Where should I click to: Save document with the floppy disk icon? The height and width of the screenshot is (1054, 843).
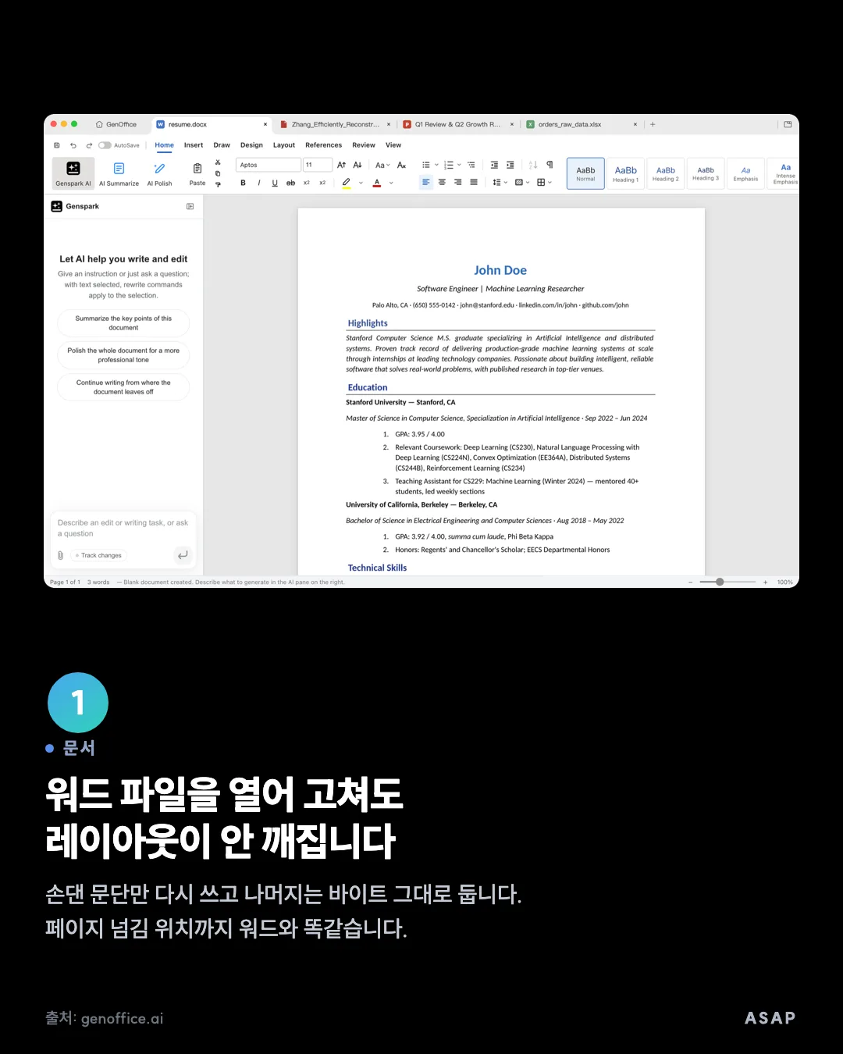coord(56,145)
